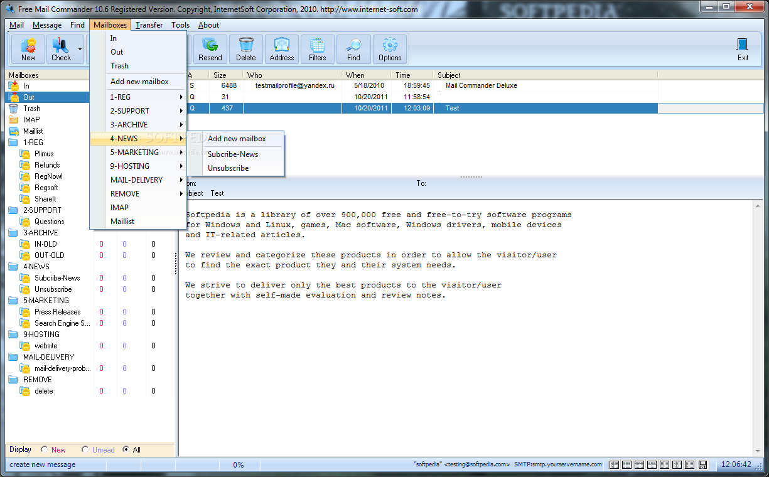
Task: Open the OUT-OLD archive mailbox
Action: [49, 255]
